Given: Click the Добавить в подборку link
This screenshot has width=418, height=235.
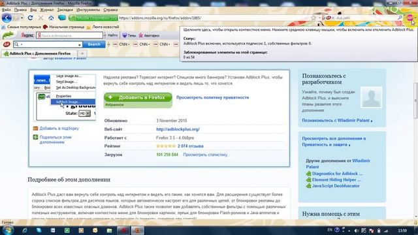Looking at the screenshot, I should 59,129.
